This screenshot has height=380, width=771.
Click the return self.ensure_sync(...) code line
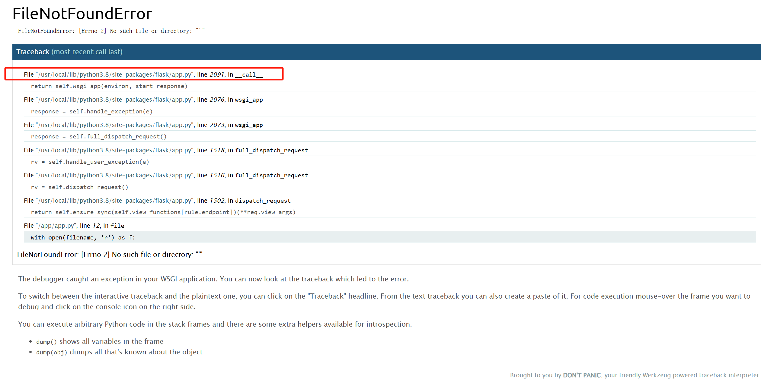[x=163, y=212]
